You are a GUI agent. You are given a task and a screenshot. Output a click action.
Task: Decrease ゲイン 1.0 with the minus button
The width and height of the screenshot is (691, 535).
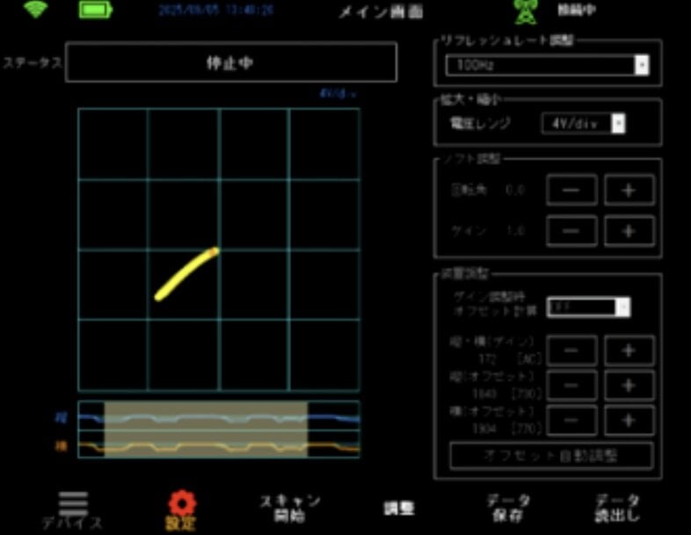pos(571,231)
